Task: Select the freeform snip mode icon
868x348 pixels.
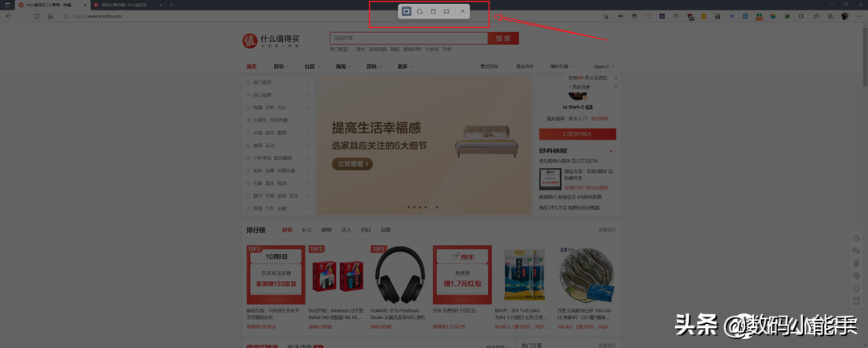Action: click(x=420, y=11)
